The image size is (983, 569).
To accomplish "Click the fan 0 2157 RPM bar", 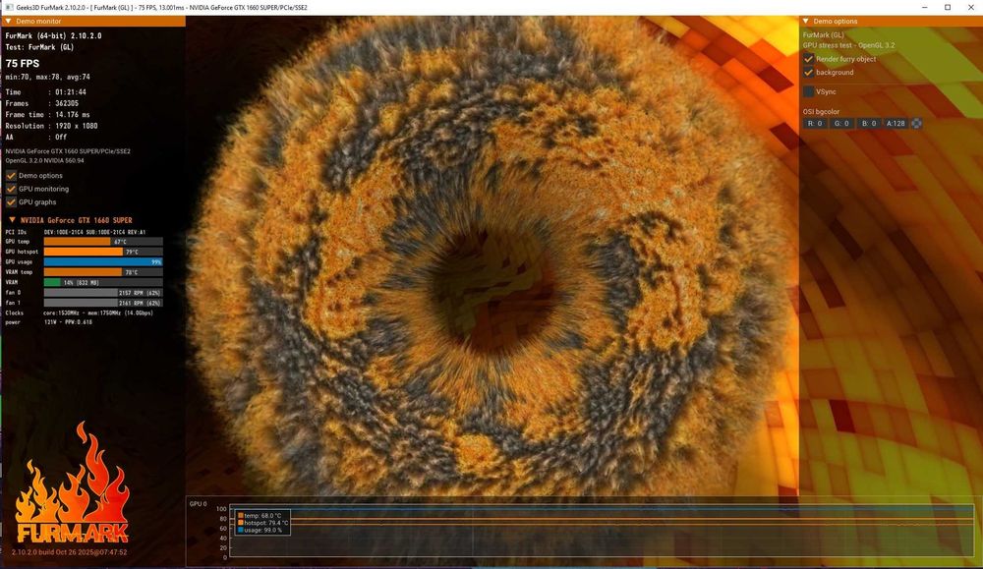I will 103,292.
